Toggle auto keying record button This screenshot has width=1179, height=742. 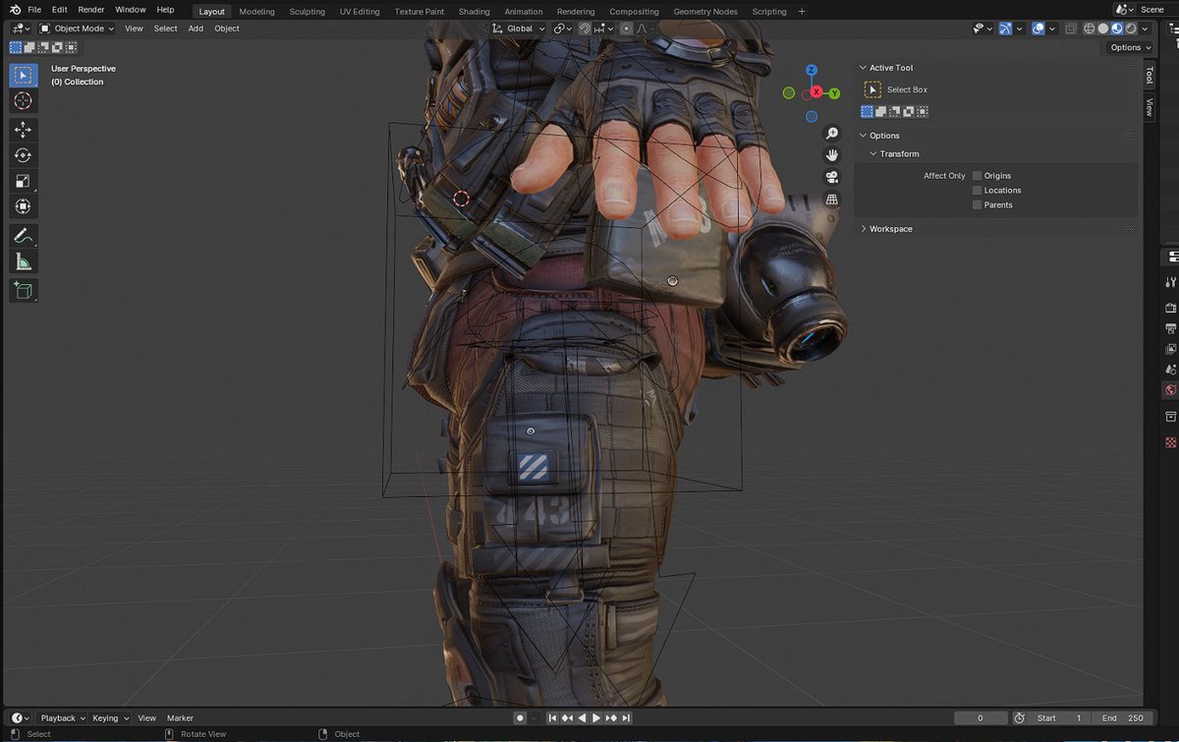coord(520,718)
